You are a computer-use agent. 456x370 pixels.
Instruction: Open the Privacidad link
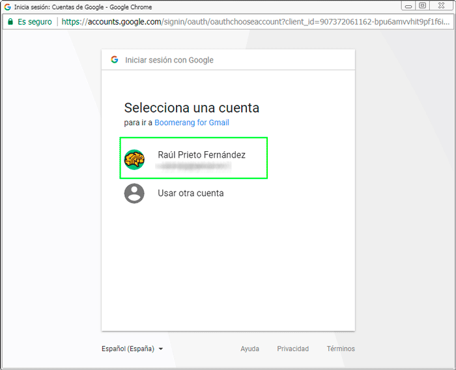coord(292,349)
